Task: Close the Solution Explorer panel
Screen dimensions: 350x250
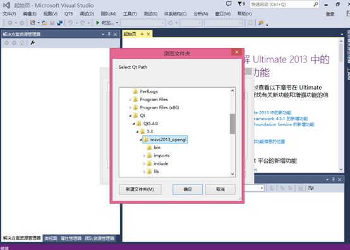Action: (115, 34)
